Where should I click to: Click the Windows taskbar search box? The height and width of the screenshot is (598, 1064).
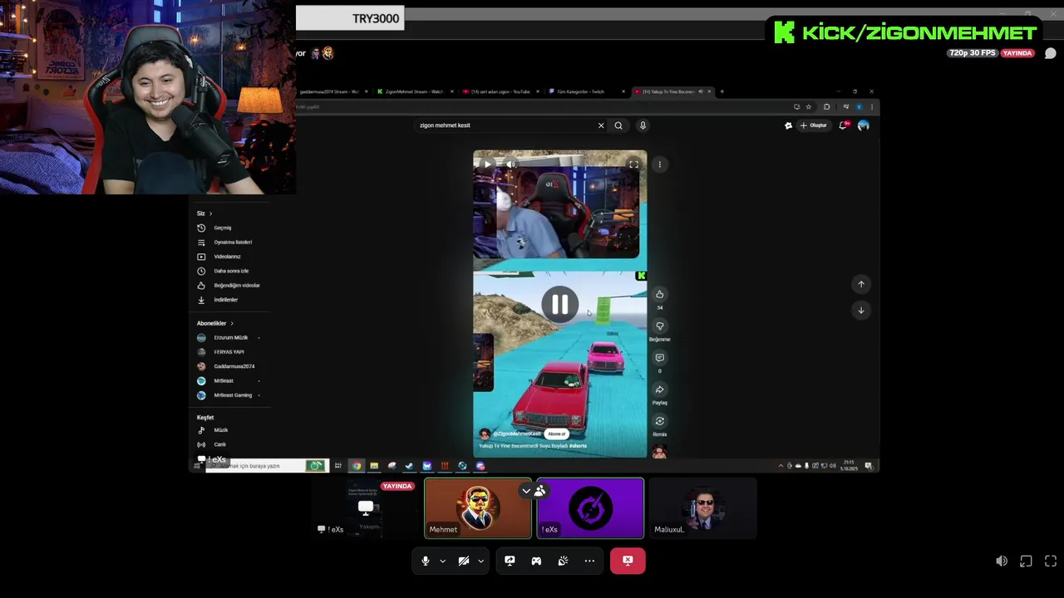[267, 466]
